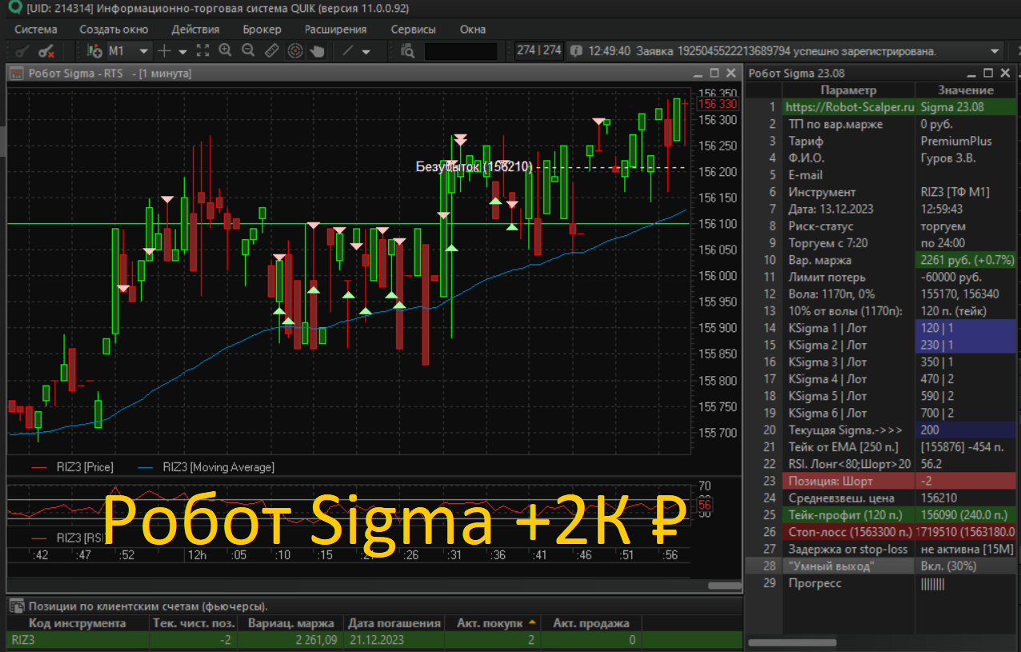This screenshot has width=1021, height=652.
Task: Select the RIZ3 row in positions table
Action: tap(374, 640)
